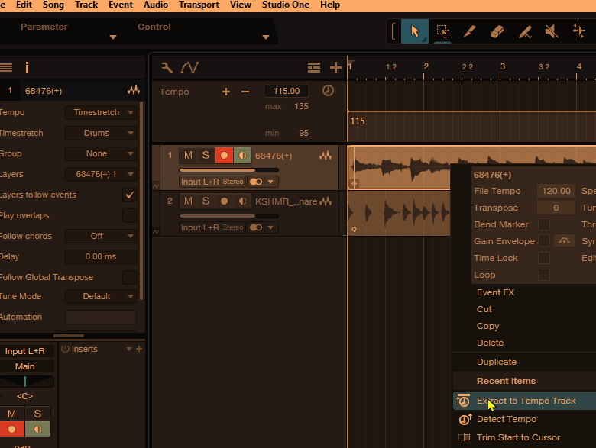This screenshot has height=448, width=596.
Task: Open the Follow chords dropdown
Action: tap(100, 236)
